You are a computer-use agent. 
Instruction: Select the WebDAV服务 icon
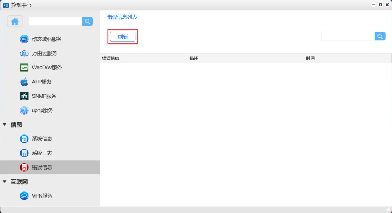(24, 68)
